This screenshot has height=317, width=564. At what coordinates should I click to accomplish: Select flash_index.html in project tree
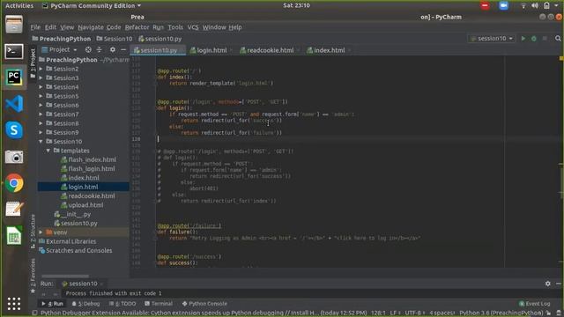[x=92, y=159]
